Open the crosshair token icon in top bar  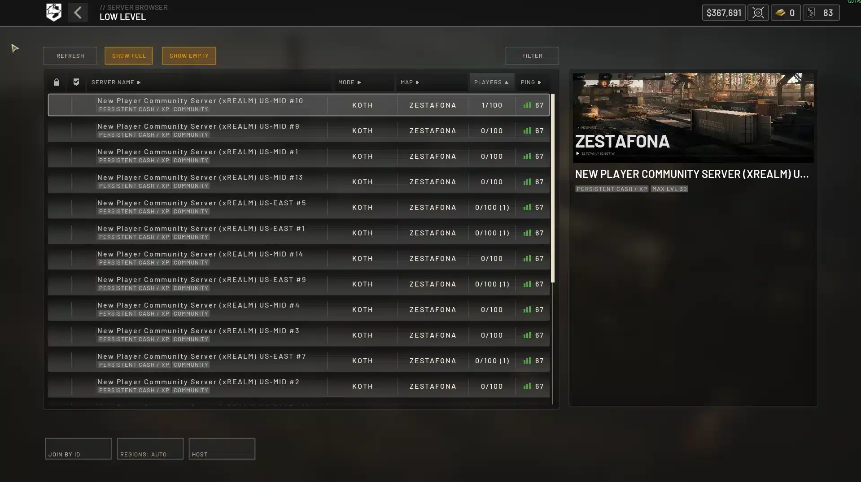[x=758, y=13]
